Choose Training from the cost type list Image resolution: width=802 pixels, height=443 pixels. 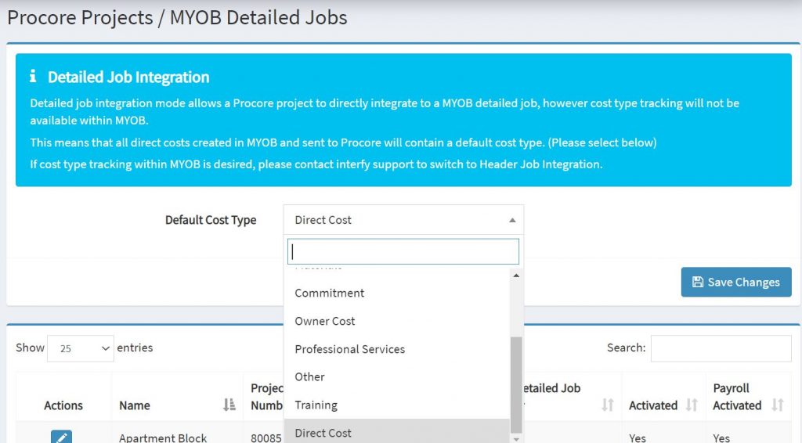click(397, 405)
